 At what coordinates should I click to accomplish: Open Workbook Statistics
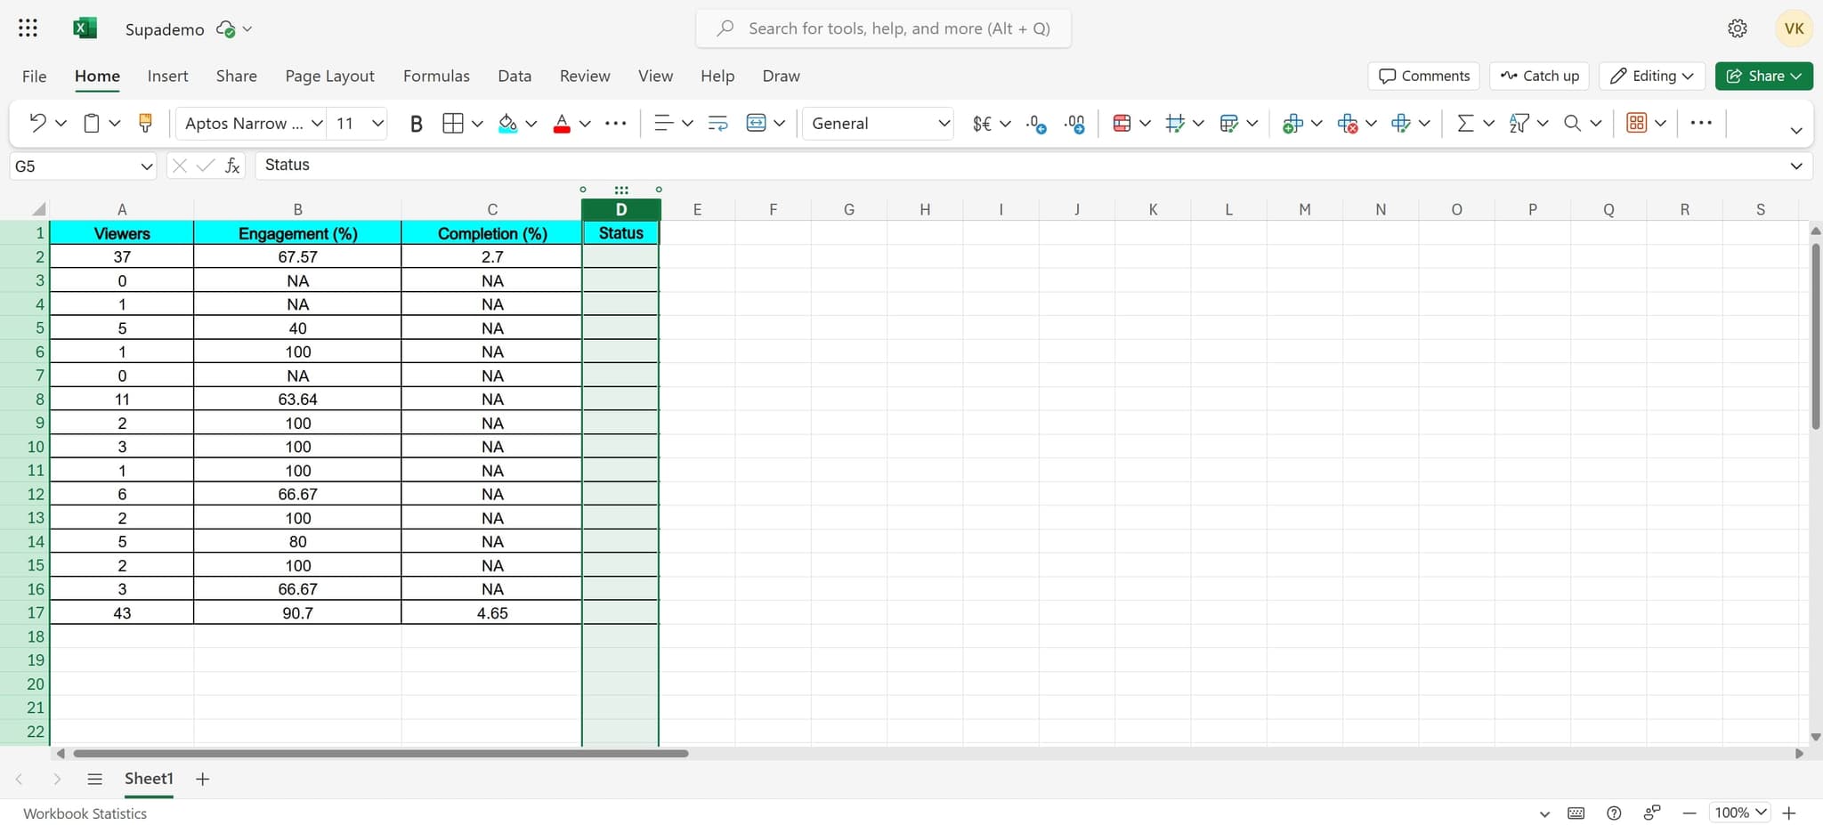(85, 813)
